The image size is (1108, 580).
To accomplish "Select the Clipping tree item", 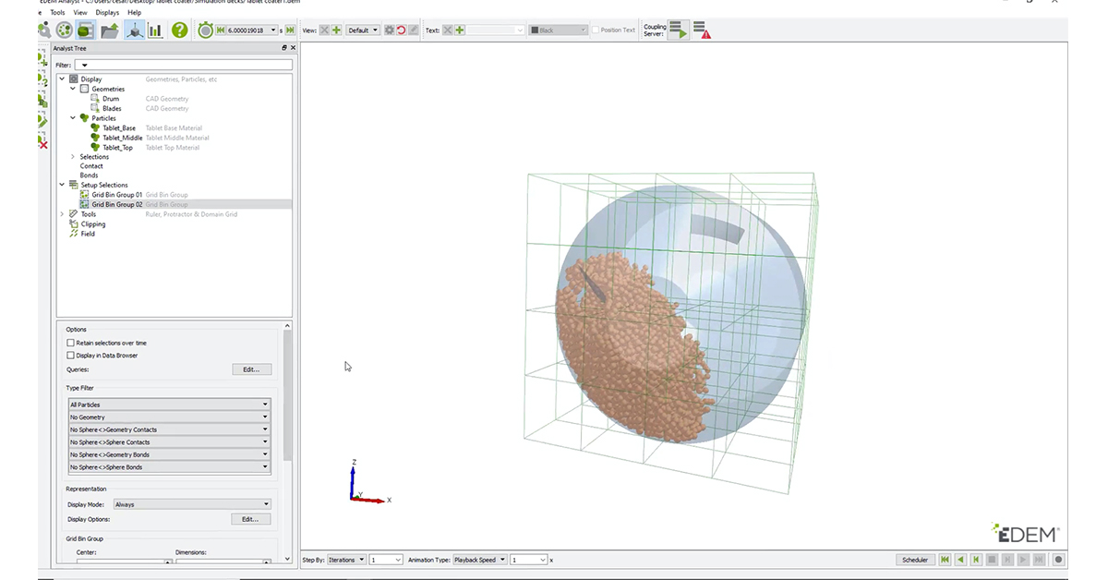I will (x=92, y=224).
